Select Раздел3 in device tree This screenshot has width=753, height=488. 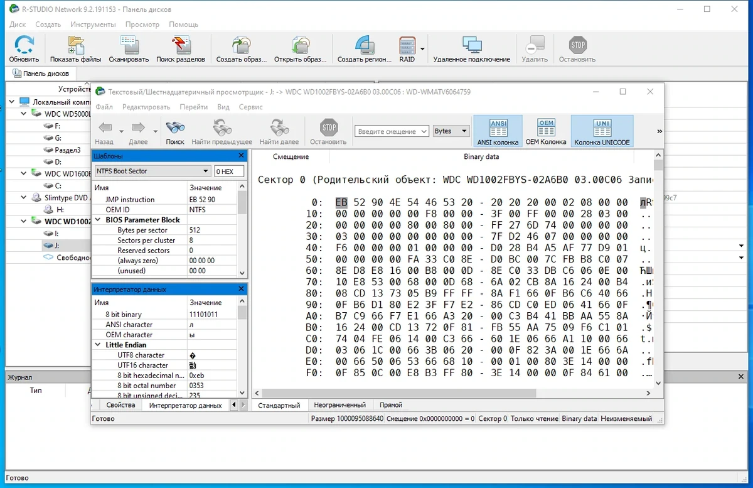(x=62, y=150)
